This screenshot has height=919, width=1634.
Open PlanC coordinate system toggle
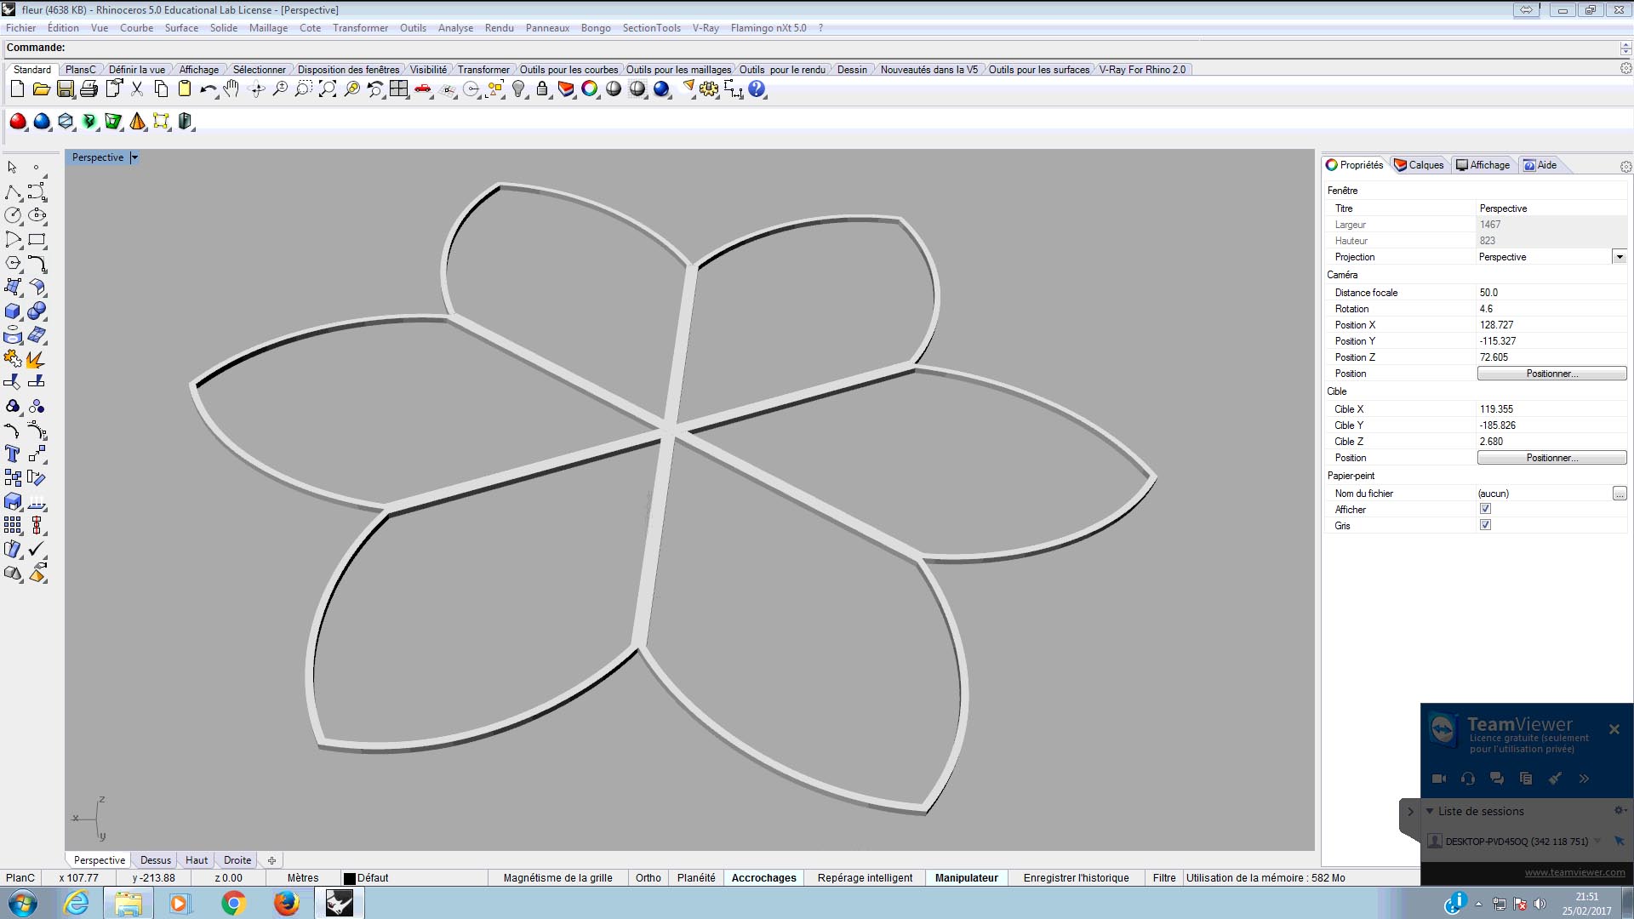20,878
